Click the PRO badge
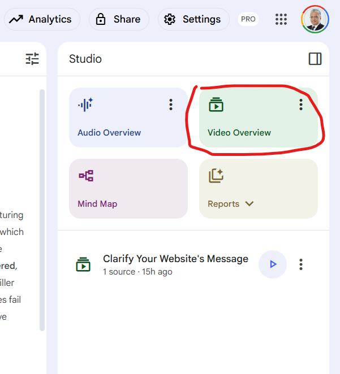Screen dimensions: 340x374 coord(248,19)
